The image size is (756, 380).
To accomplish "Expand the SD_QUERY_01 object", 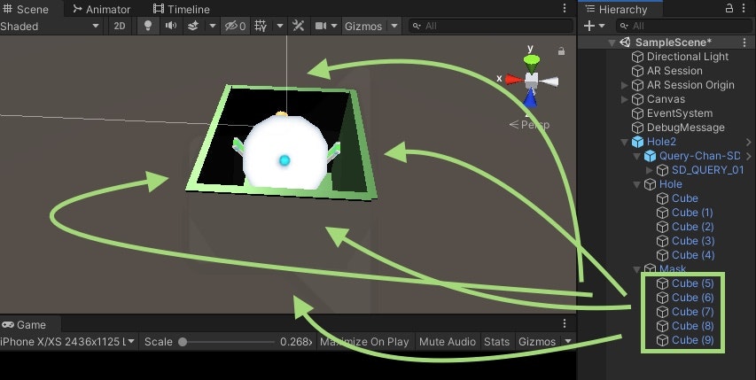I will tap(650, 170).
